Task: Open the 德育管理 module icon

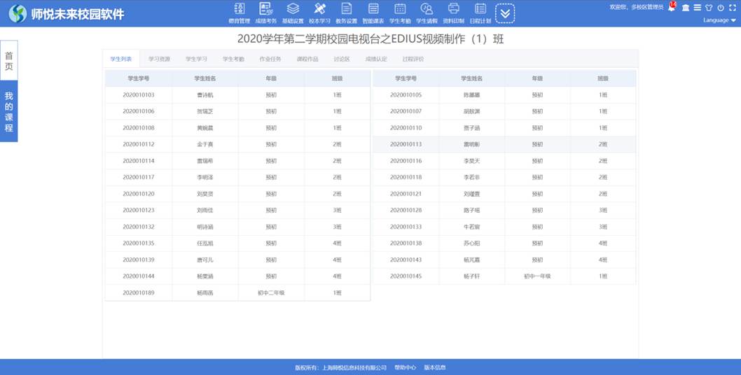Action: point(240,10)
